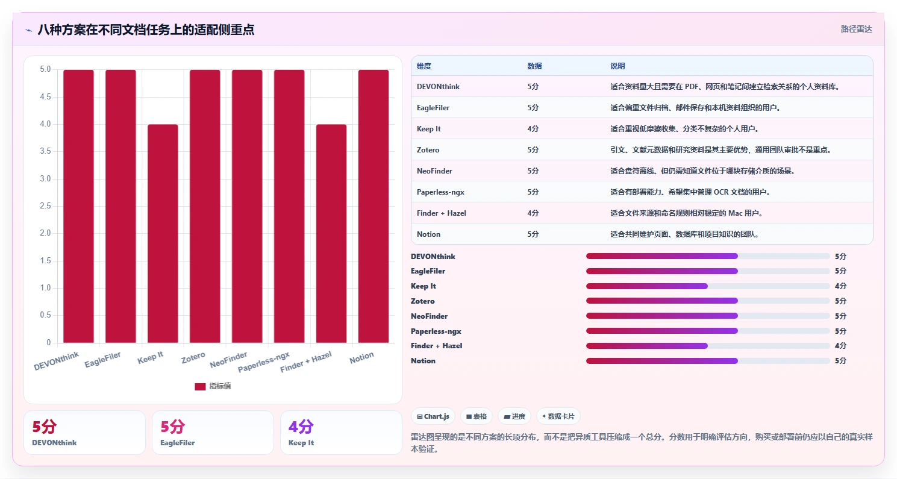Click the 4分 score in Keep It table row
This screenshot has height=479, width=897.
tap(533, 129)
